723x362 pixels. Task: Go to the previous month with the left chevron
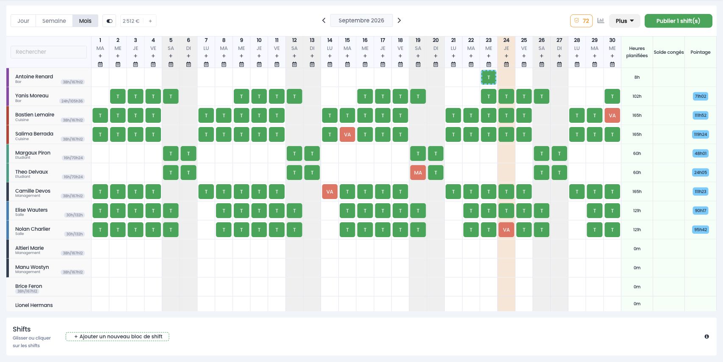[x=324, y=20]
